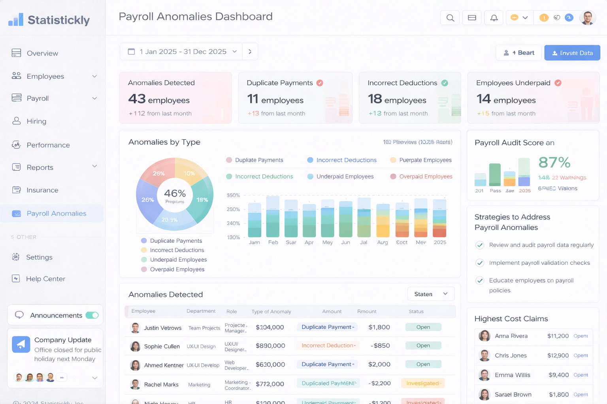This screenshot has width=607, height=404.
Task: Open Settings via its gear icon
Action: (x=16, y=257)
